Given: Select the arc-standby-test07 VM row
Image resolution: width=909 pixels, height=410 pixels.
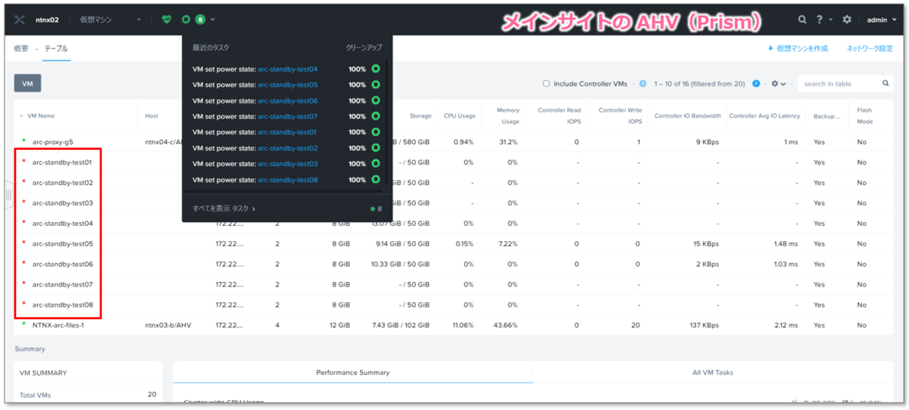Looking at the screenshot, I should [x=453, y=285].
